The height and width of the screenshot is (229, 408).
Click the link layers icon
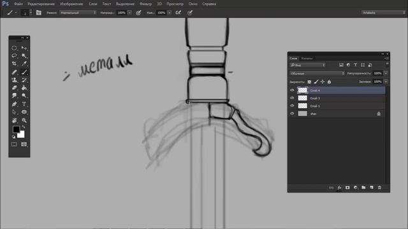(331, 188)
